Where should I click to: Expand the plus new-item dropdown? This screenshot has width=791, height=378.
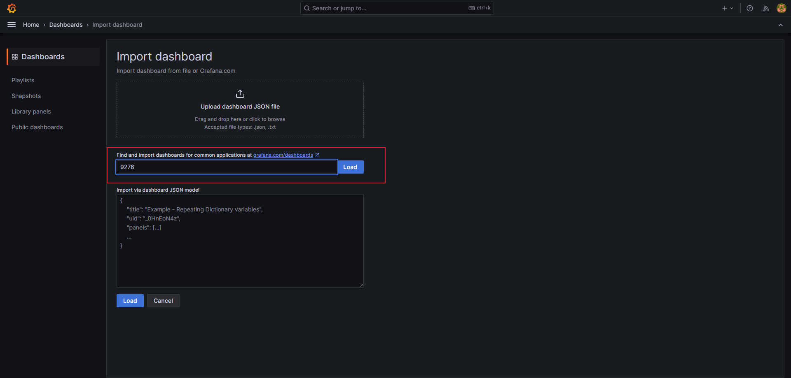(x=728, y=8)
